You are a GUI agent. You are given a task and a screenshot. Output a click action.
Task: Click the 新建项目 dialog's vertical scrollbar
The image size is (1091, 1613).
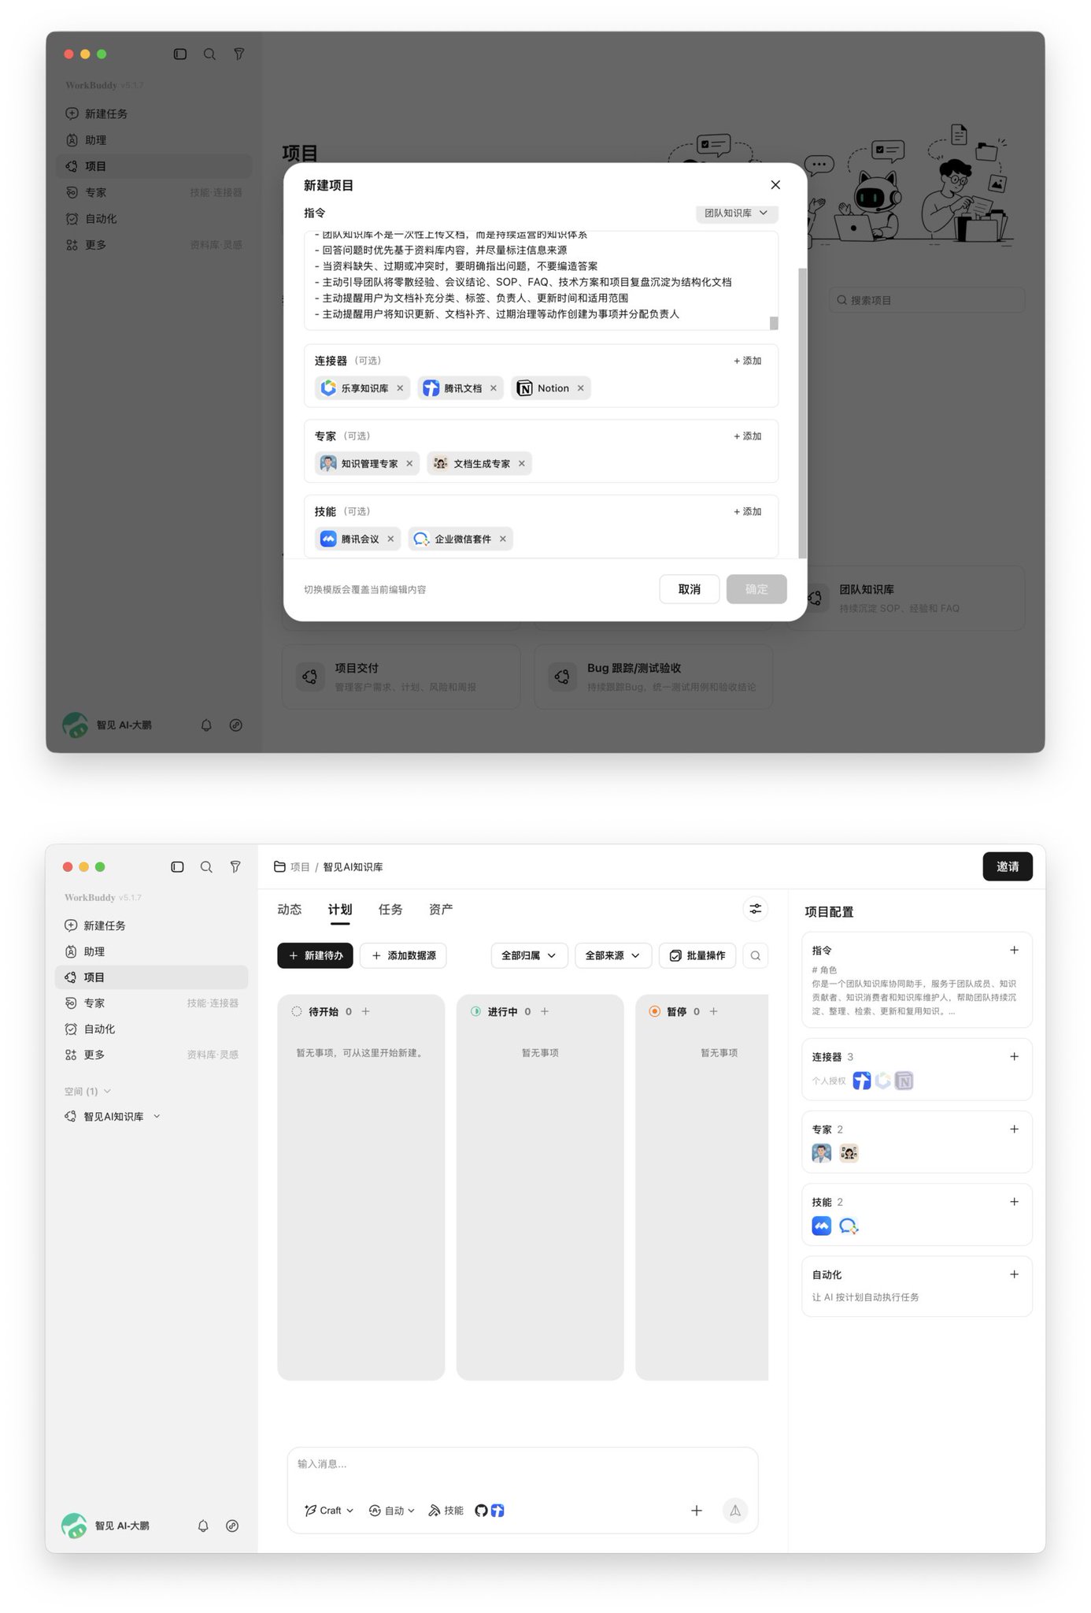(802, 413)
